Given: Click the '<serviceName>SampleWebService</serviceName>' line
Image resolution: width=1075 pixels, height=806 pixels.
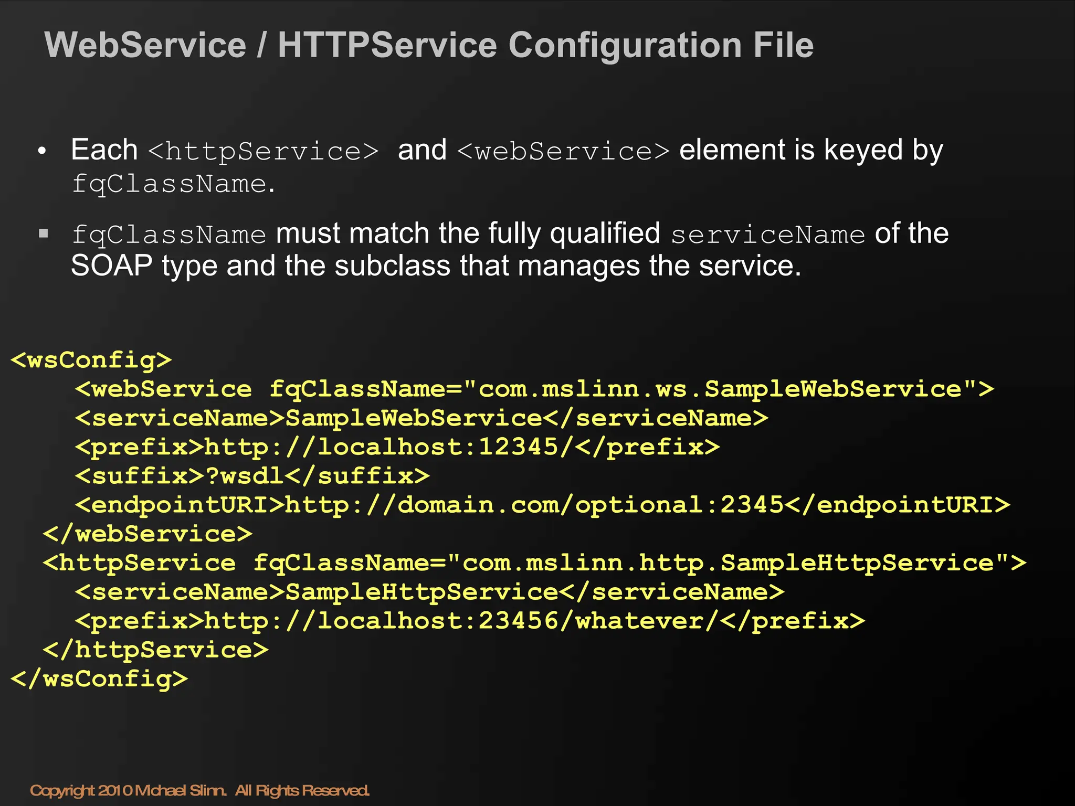Looking at the screenshot, I should point(422,418).
